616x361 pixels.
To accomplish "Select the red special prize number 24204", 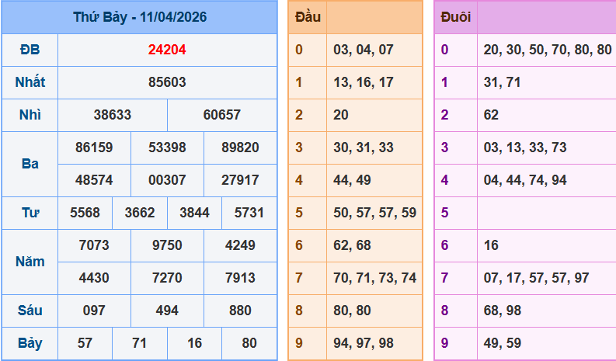I will click(x=167, y=50).
